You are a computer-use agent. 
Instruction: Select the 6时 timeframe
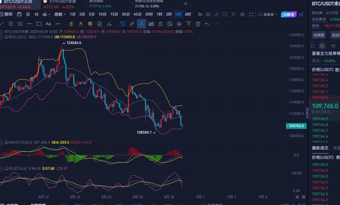click(188, 14)
